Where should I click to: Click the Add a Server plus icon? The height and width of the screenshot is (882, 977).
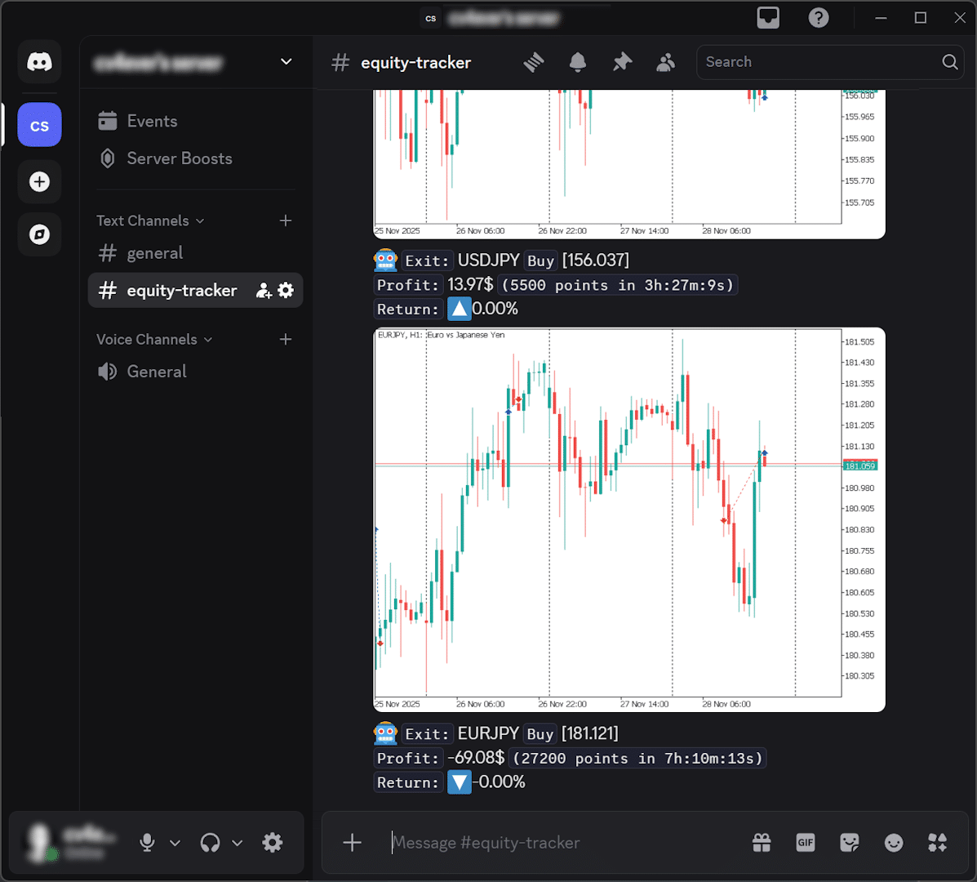pos(39,181)
